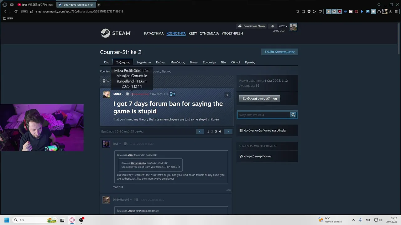Open Opera GX Corner gamepad icon
401x225 pixels.
(x=12, y=5)
